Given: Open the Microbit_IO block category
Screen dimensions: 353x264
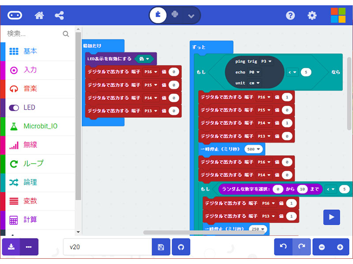Looking at the screenshot, I should (40, 126).
